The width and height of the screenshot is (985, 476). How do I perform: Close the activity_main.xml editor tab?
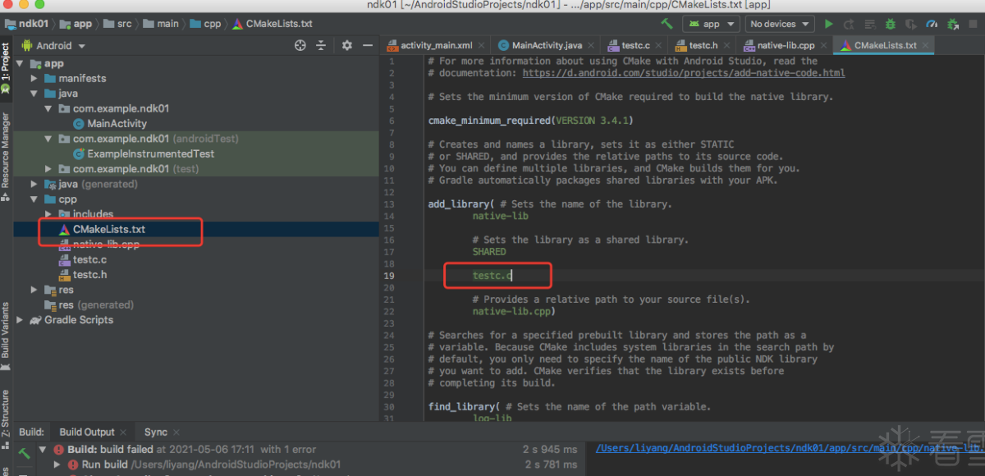[x=481, y=46]
